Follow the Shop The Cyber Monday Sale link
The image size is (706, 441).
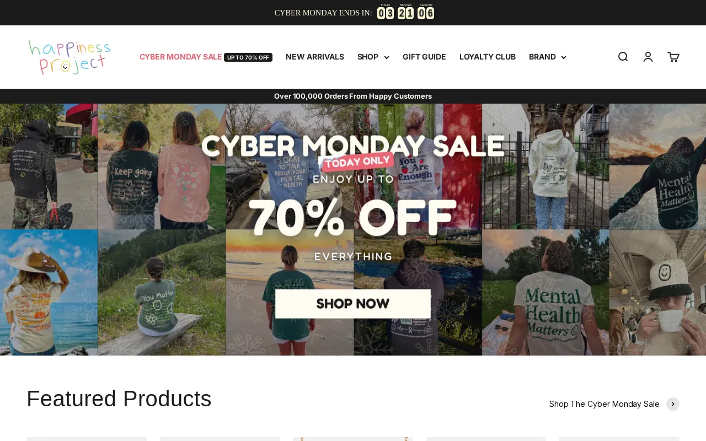[605, 404]
